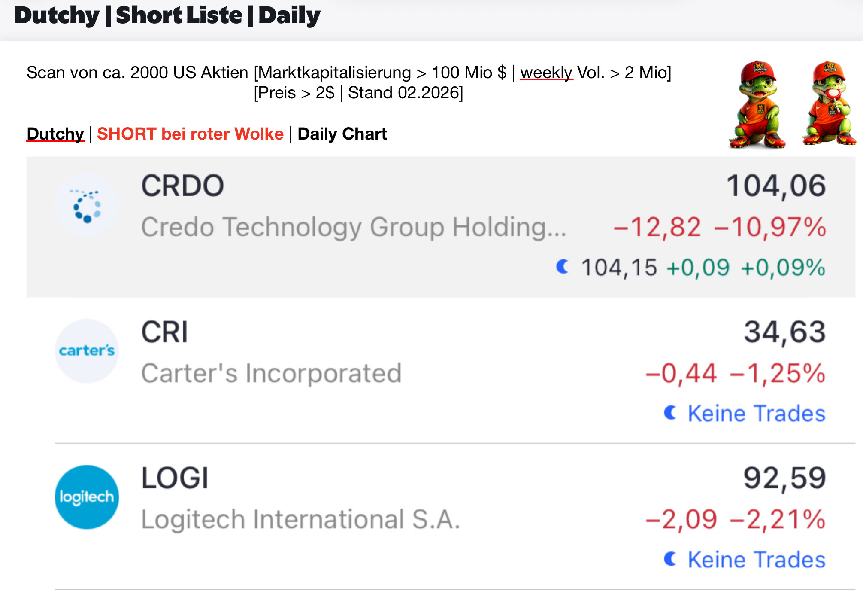The image size is (863, 591).
Task: Click Keine Trades under Logitech
Action: coord(756,559)
